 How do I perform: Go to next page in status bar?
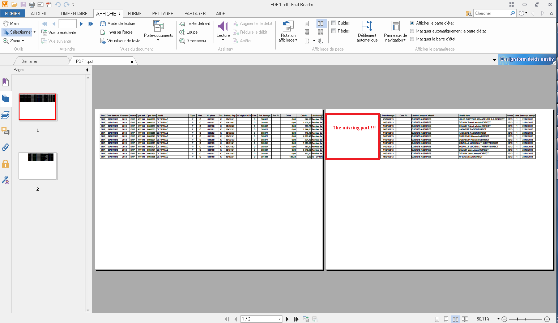(x=287, y=319)
